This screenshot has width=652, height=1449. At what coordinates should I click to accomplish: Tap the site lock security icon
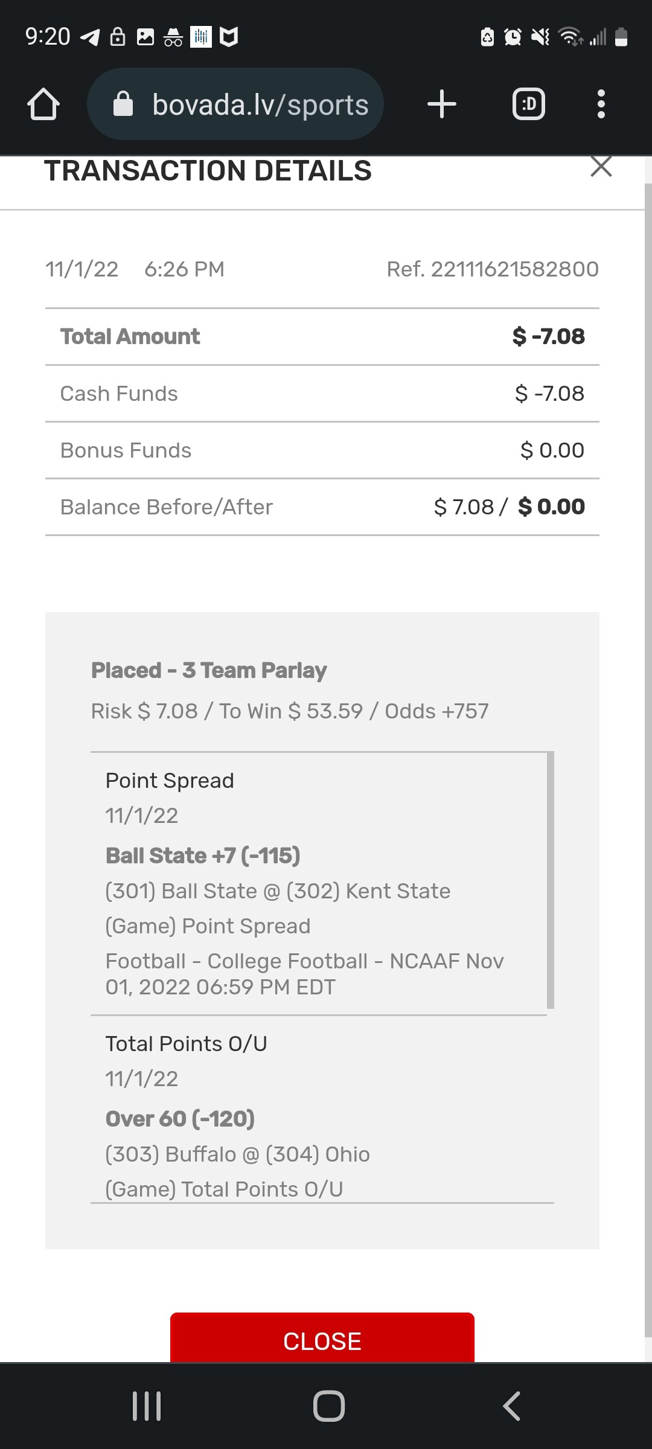click(x=123, y=104)
